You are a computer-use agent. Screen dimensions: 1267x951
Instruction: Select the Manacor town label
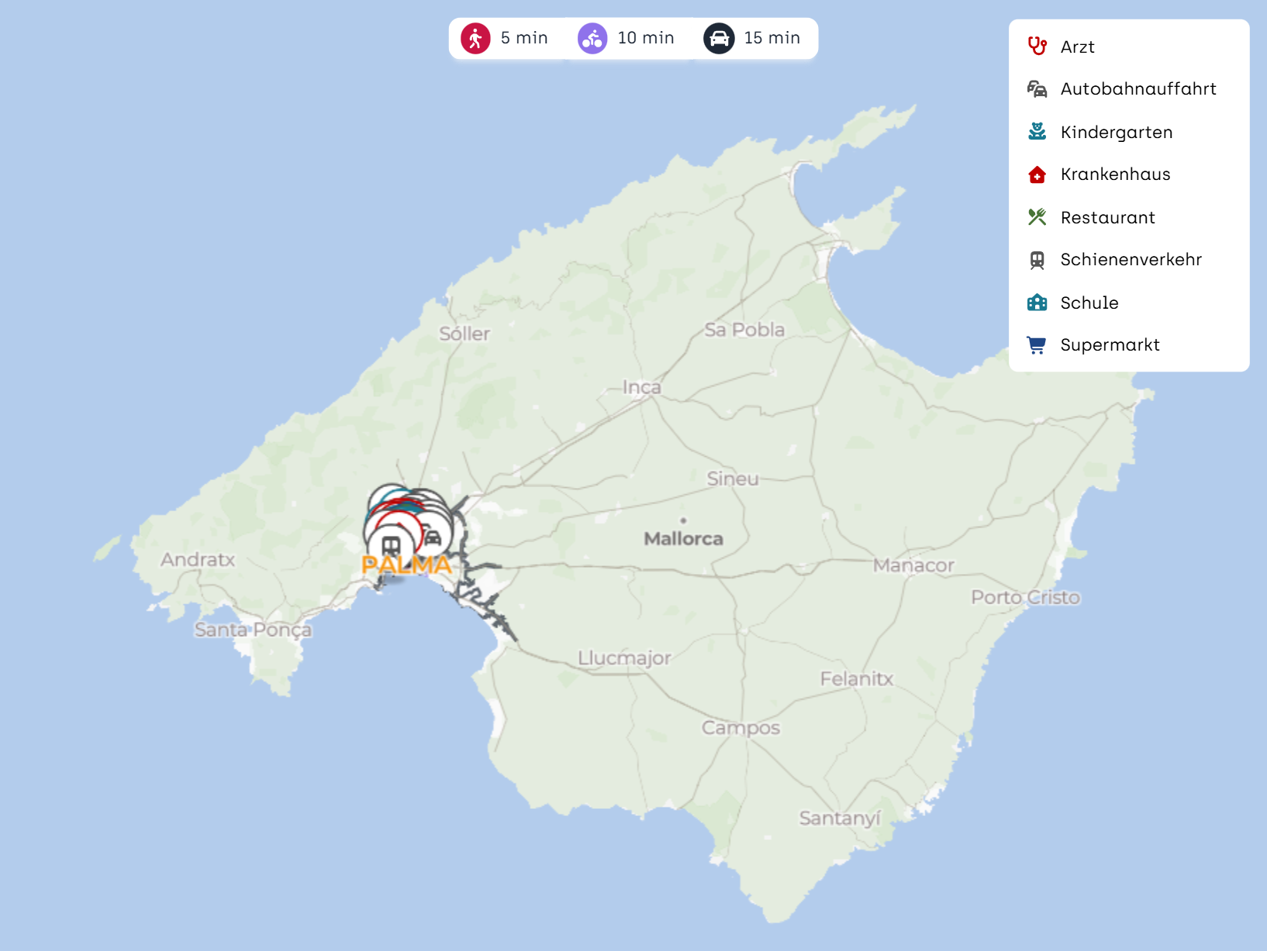(913, 565)
